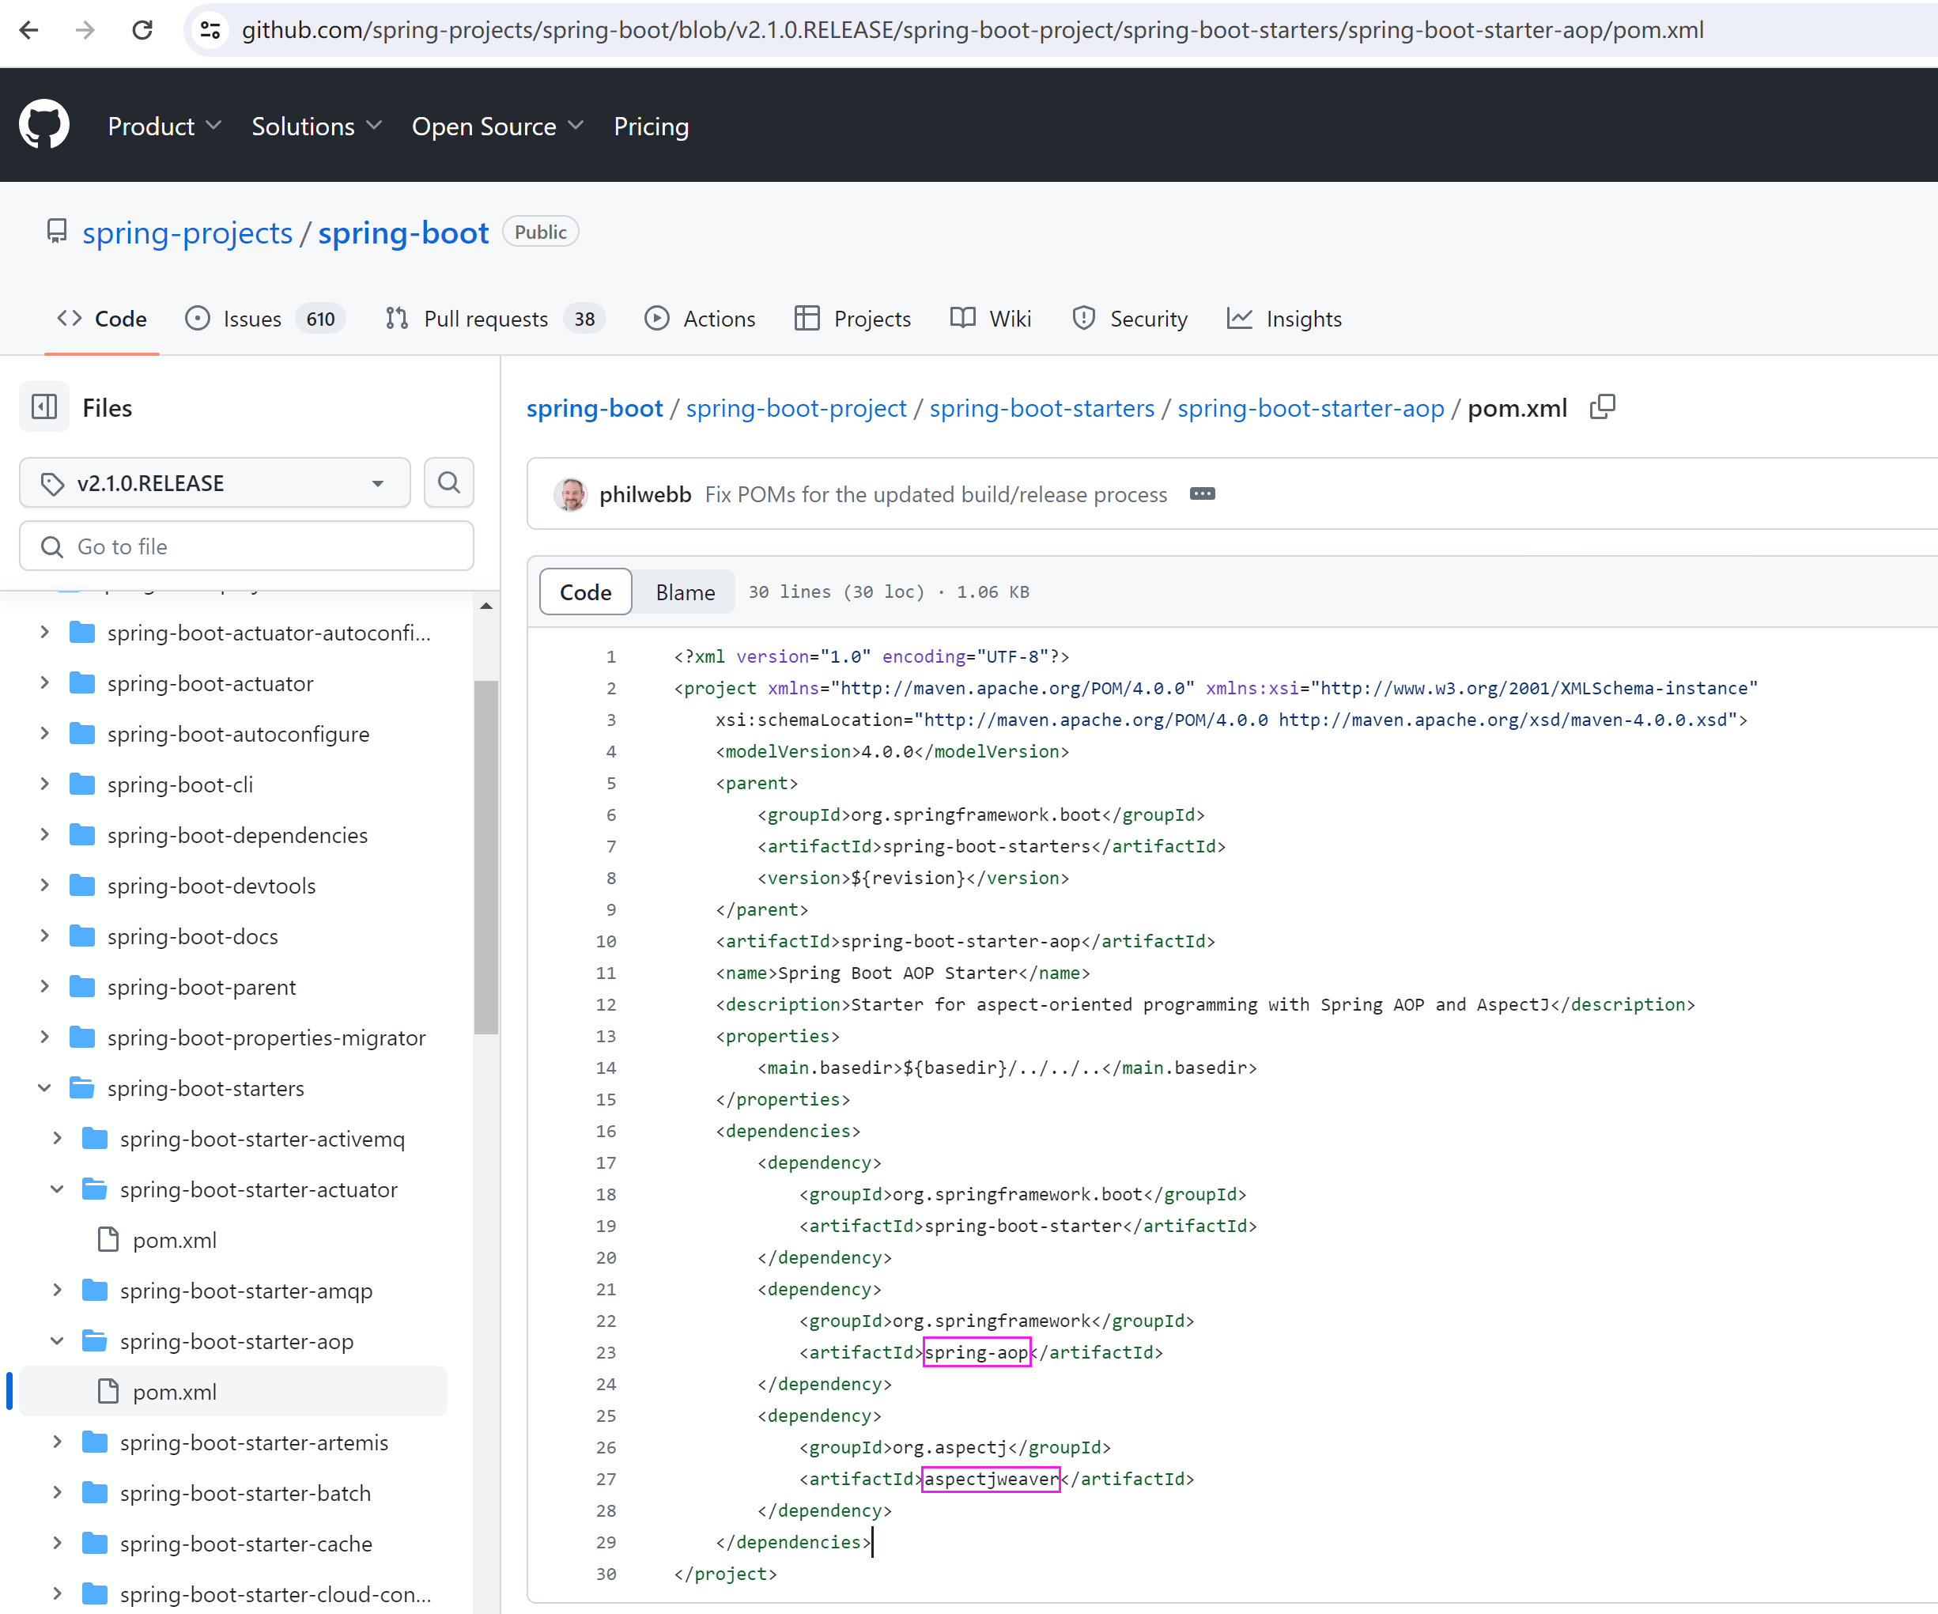Open the Solutions menu

[316, 127]
